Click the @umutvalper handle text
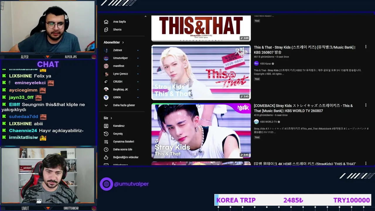This screenshot has height=211, width=375. click(x=131, y=184)
